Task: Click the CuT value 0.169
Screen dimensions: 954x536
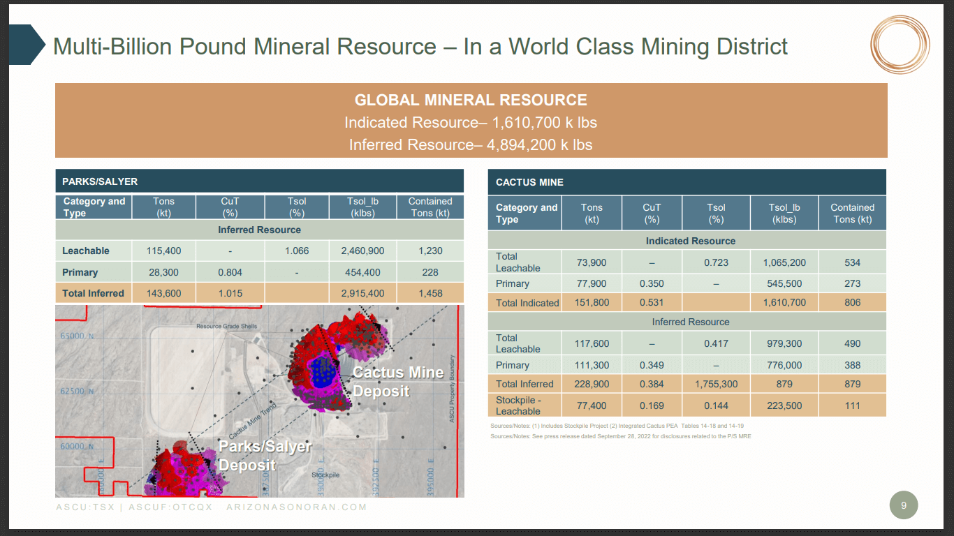Action: (x=652, y=405)
